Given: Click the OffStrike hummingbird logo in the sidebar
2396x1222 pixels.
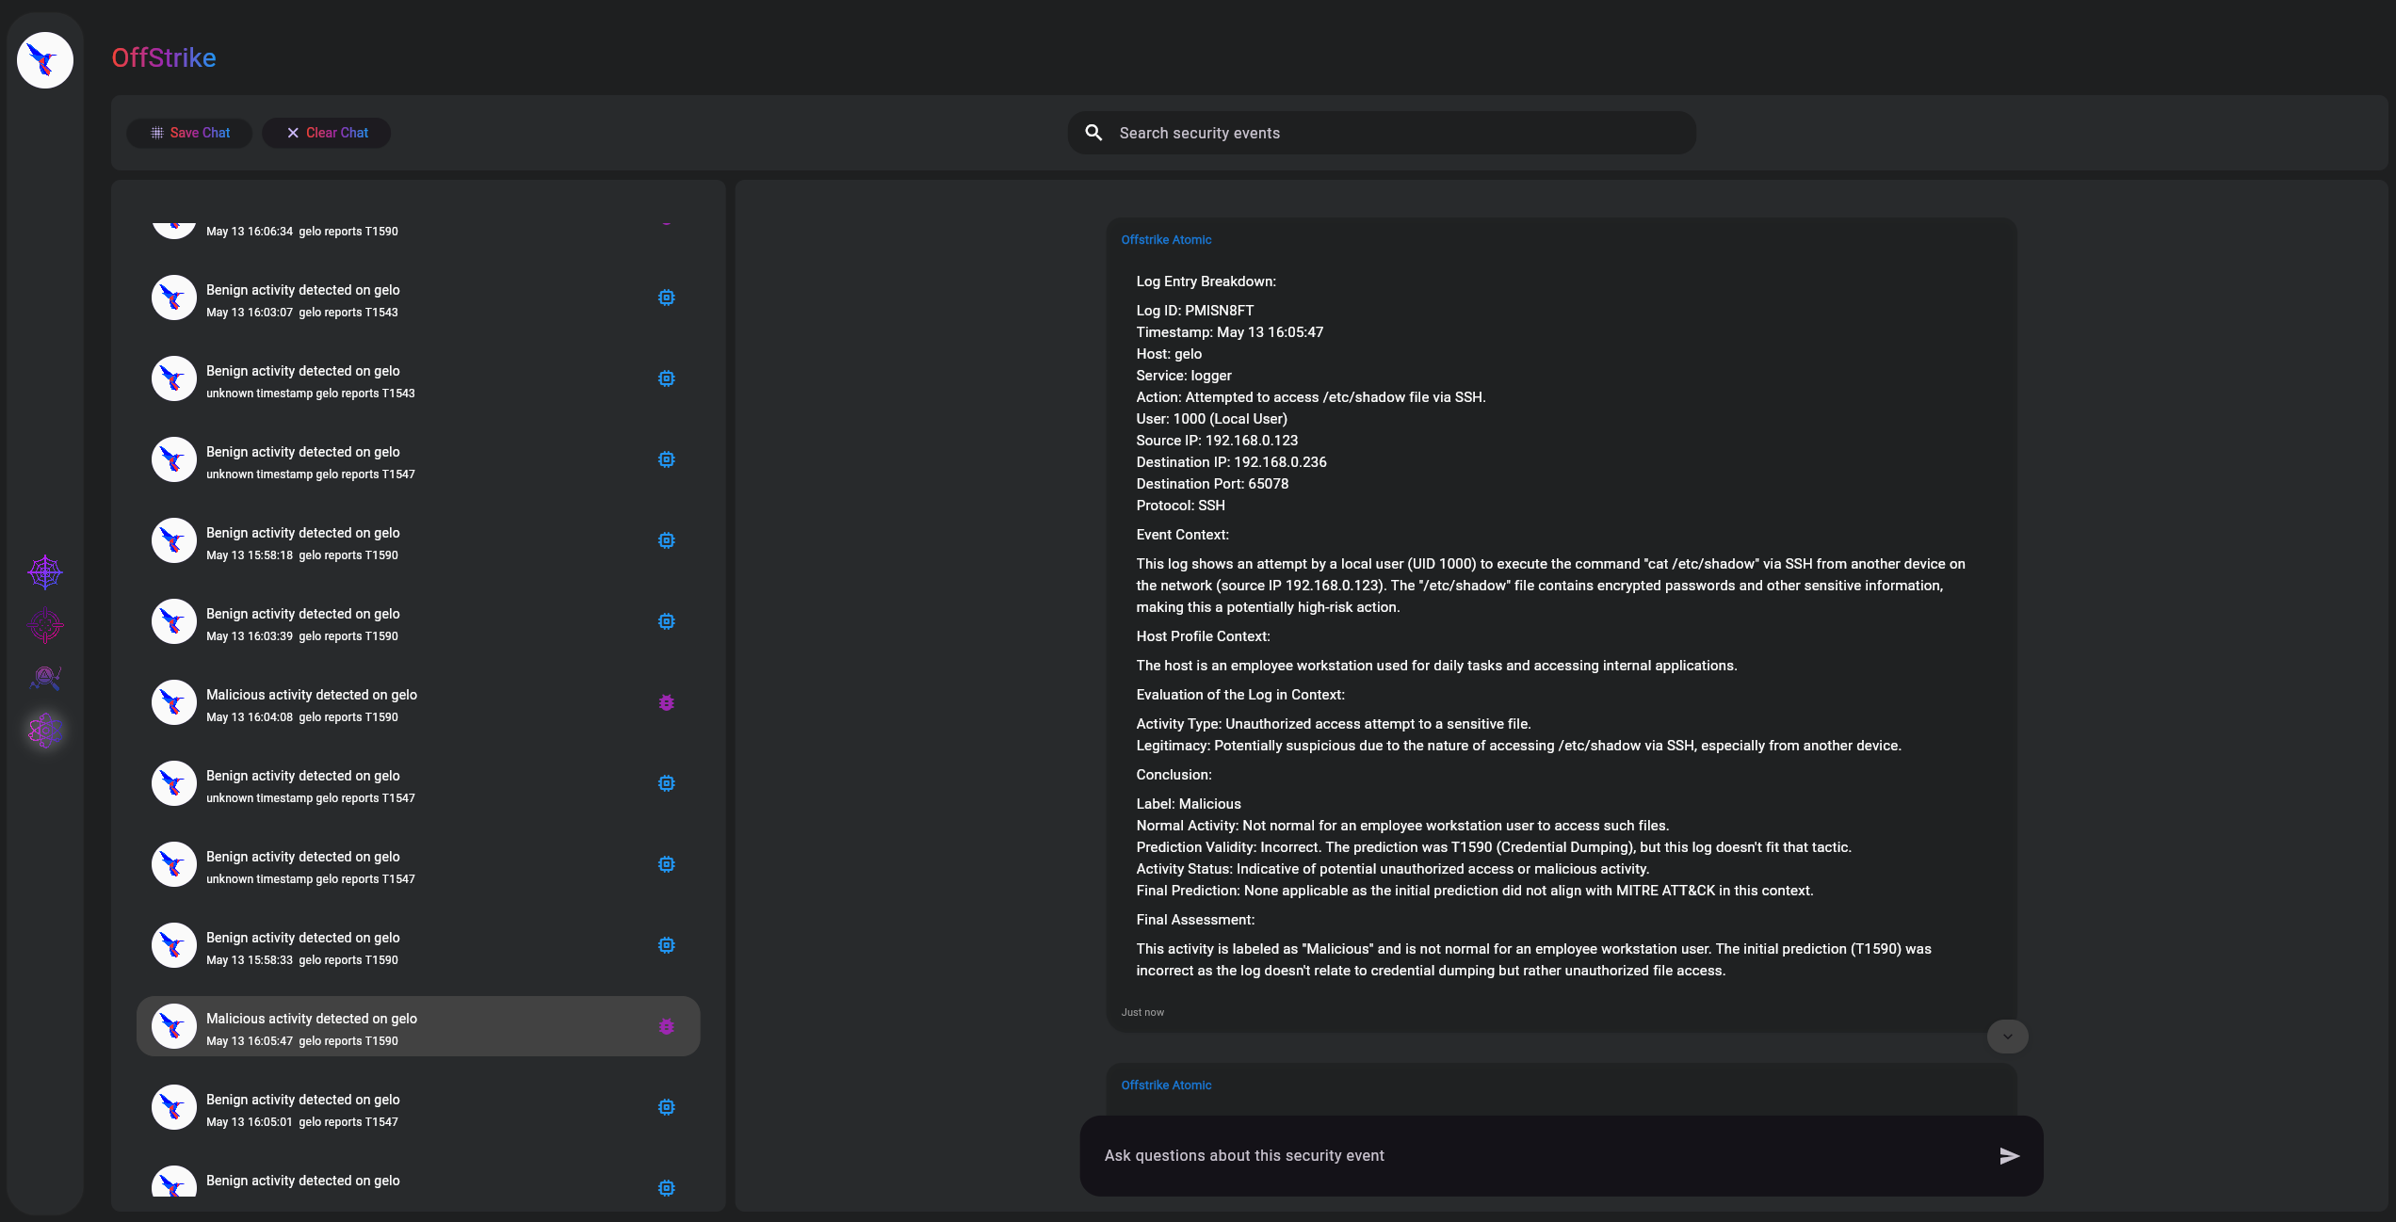Looking at the screenshot, I should click(x=45, y=60).
